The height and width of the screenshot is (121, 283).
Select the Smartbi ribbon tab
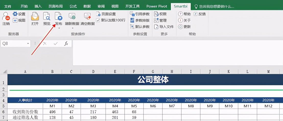[181, 6]
